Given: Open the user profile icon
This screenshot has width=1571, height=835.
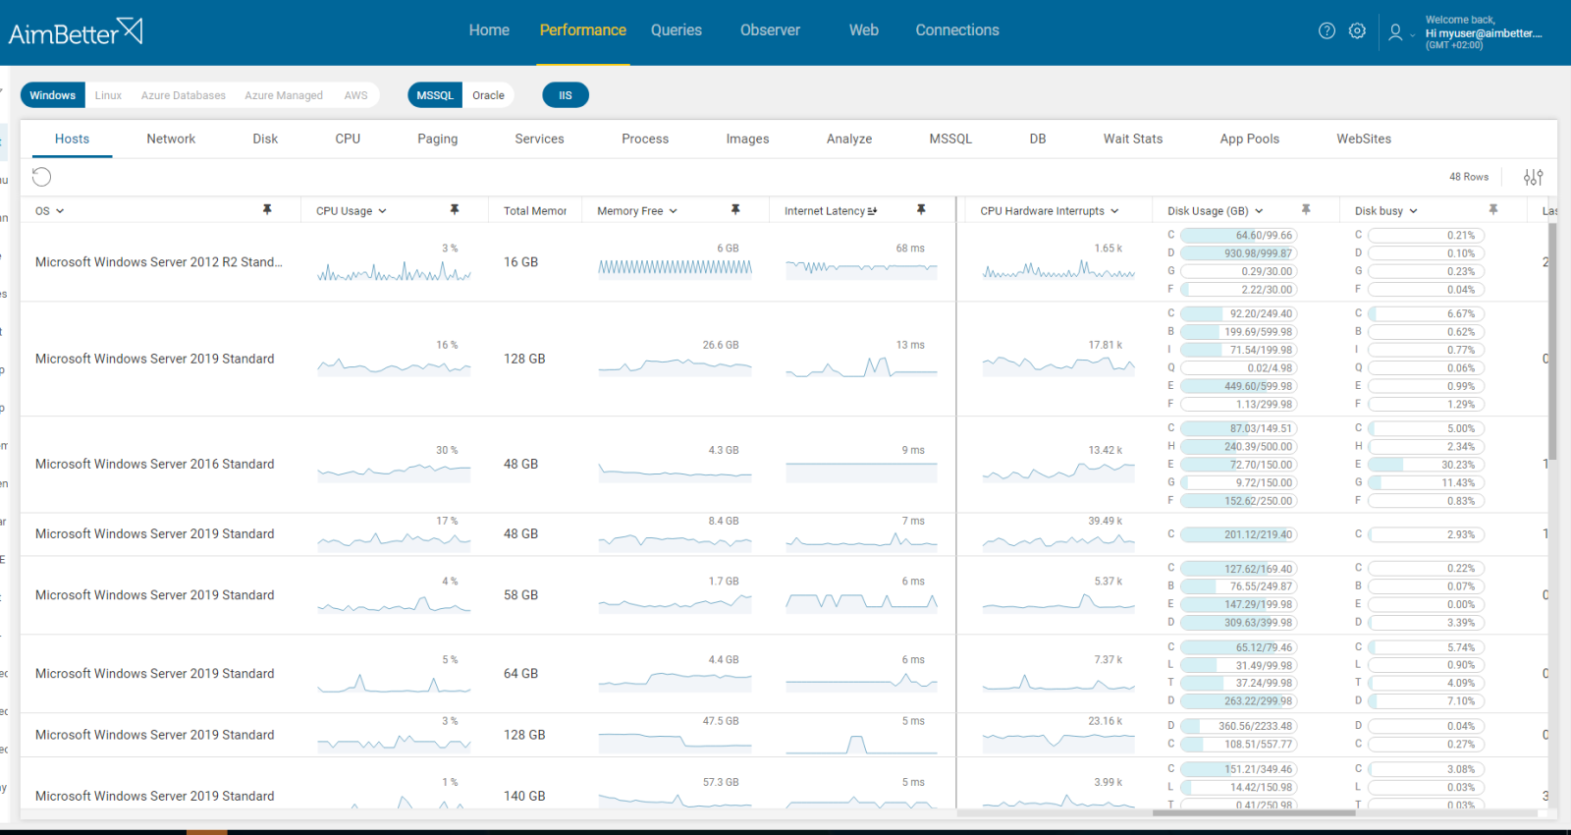Looking at the screenshot, I should click(x=1395, y=32).
